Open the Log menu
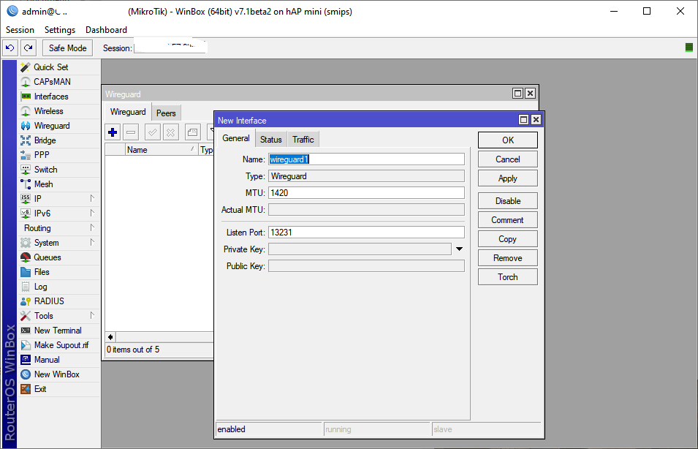Screen dimensions: 698x449 [x=58, y=287]
